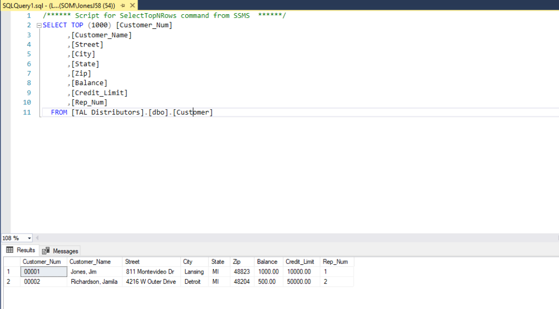This screenshot has height=309, width=559.
Task: Click [State] on line 6
Action: click(85, 64)
